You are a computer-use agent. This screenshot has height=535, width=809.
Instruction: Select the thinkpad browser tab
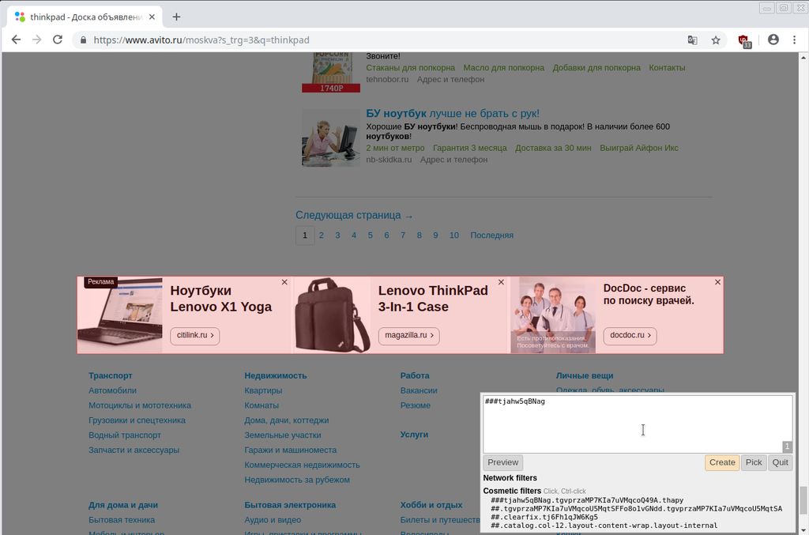(85, 17)
